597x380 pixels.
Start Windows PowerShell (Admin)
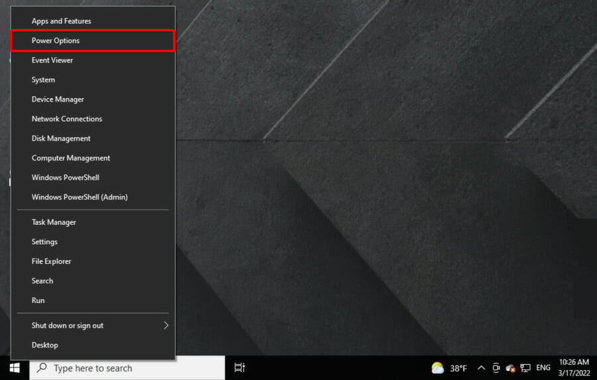(x=93, y=197)
